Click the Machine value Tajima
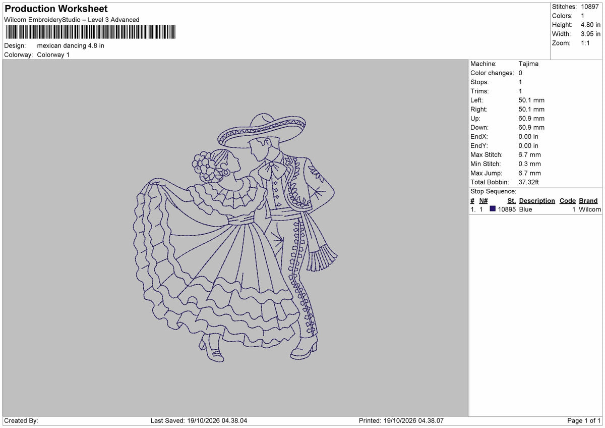The image size is (605, 428). tap(528, 64)
